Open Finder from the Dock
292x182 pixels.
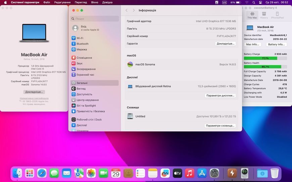17,173
